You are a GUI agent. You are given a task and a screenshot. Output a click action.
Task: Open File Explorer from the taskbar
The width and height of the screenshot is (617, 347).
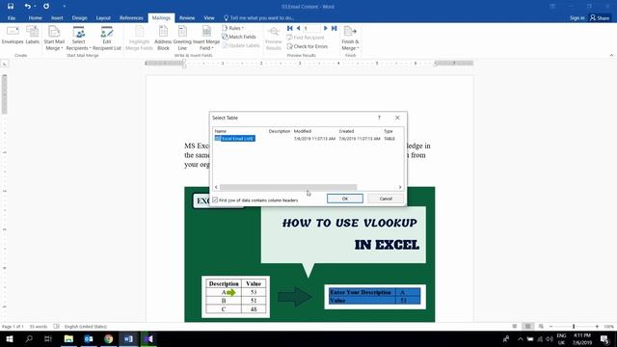(x=68, y=338)
